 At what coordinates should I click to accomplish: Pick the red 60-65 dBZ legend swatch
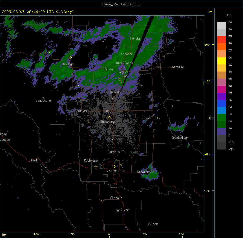point(222,40)
